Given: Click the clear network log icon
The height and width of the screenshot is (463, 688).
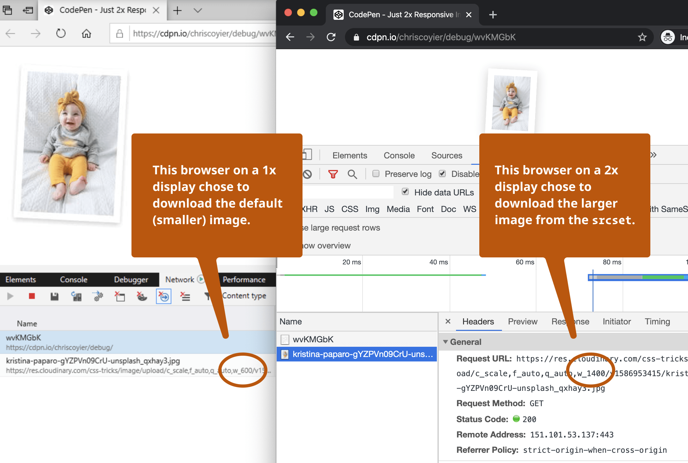Looking at the screenshot, I should click(307, 174).
